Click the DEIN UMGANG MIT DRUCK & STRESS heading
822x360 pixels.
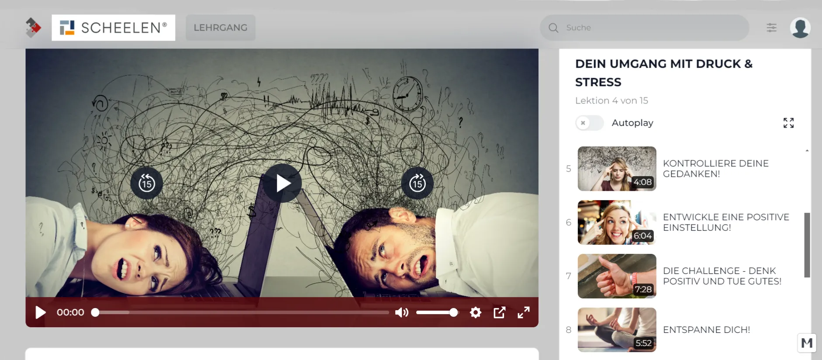664,73
